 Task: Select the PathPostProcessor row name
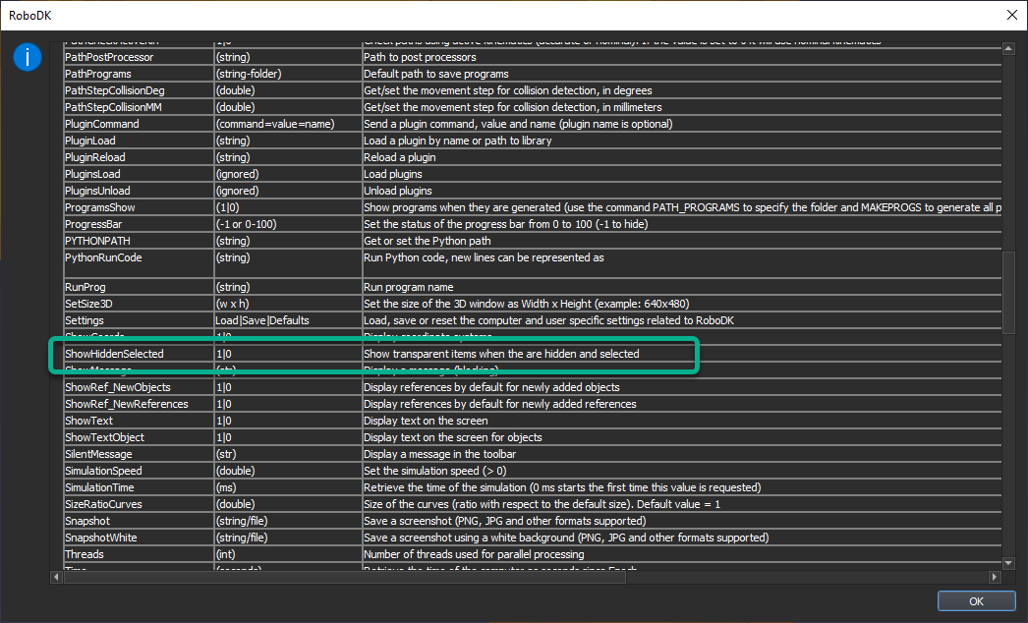point(108,57)
